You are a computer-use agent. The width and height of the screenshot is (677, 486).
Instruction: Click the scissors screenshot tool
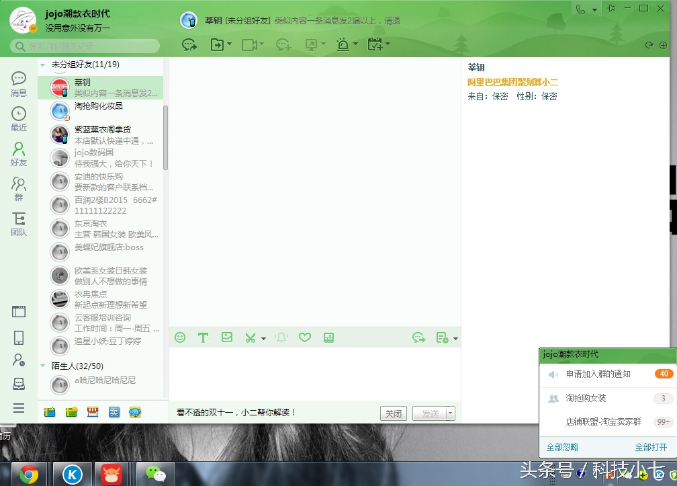(x=250, y=337)
